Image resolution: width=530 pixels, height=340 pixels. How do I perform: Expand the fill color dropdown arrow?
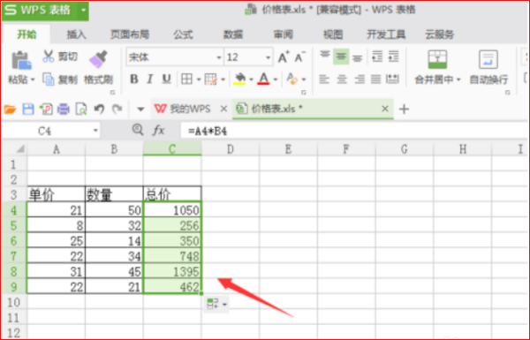click(251, 79)
